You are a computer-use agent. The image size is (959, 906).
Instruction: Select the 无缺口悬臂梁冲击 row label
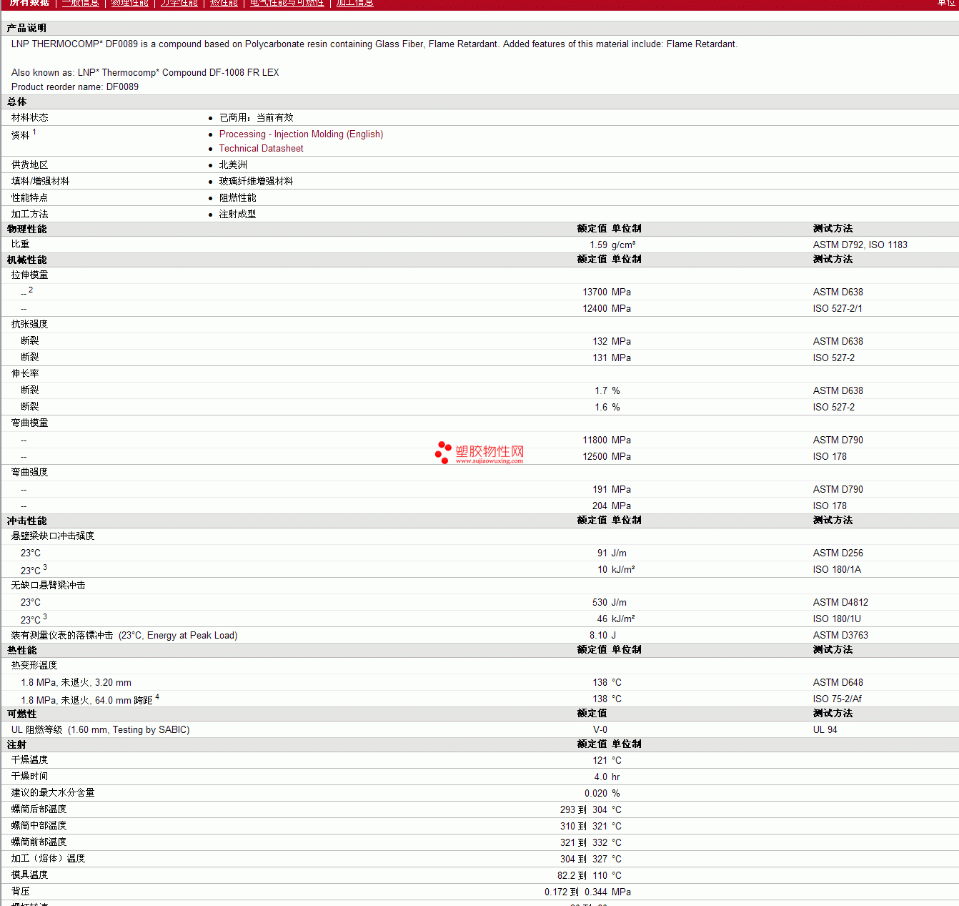pos(49,585)
